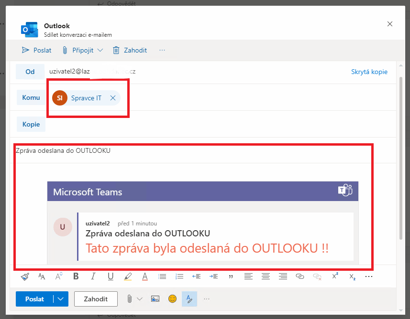Click the Format Painter brush icon
This screenshot has width=410, height=319.
pyautogui.click(x=25, y=276)
